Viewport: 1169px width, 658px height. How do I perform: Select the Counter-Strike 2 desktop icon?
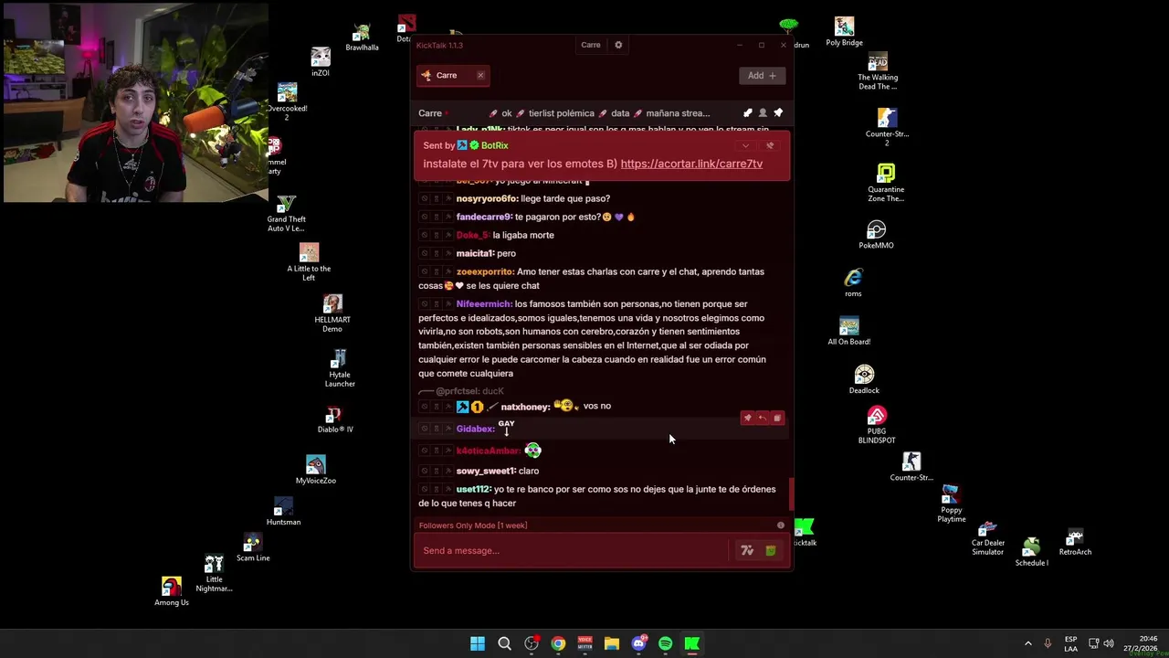click(887, 127)
